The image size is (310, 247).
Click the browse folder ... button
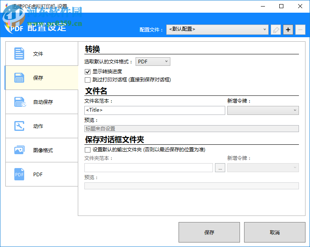coord(220,168)
